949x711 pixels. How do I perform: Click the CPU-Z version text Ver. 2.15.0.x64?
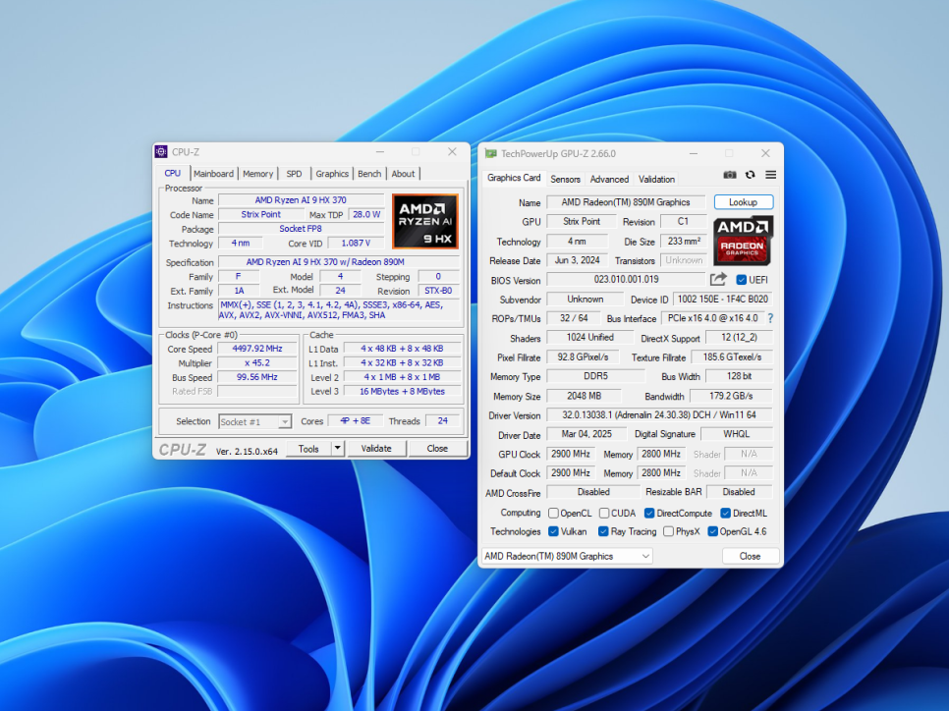point(247,452)
